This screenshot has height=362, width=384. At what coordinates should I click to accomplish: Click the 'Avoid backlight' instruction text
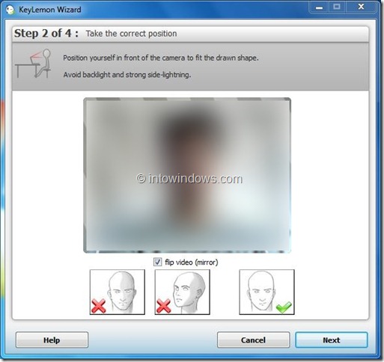(x=127, y=75)
